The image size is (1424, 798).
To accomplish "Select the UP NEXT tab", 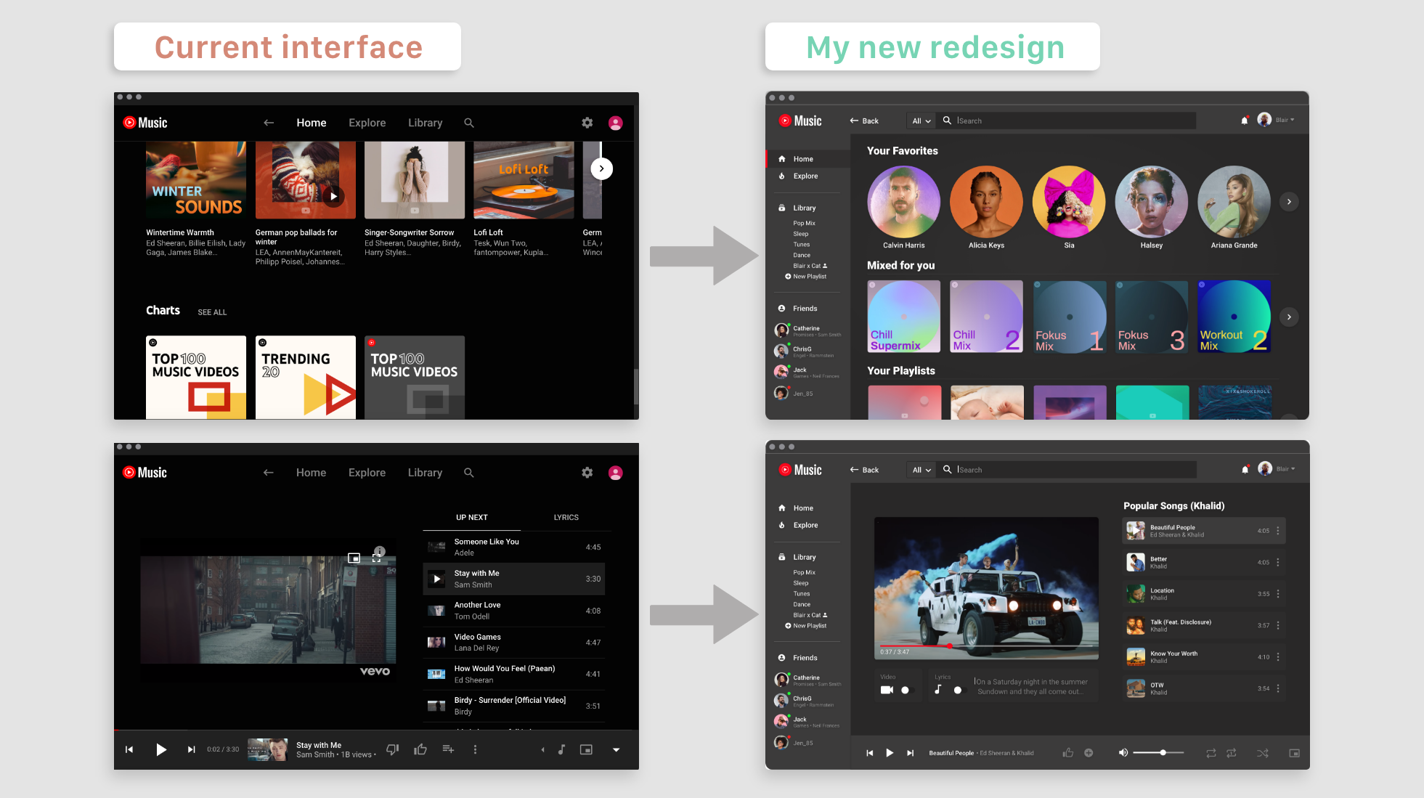I will pos(471,518).
